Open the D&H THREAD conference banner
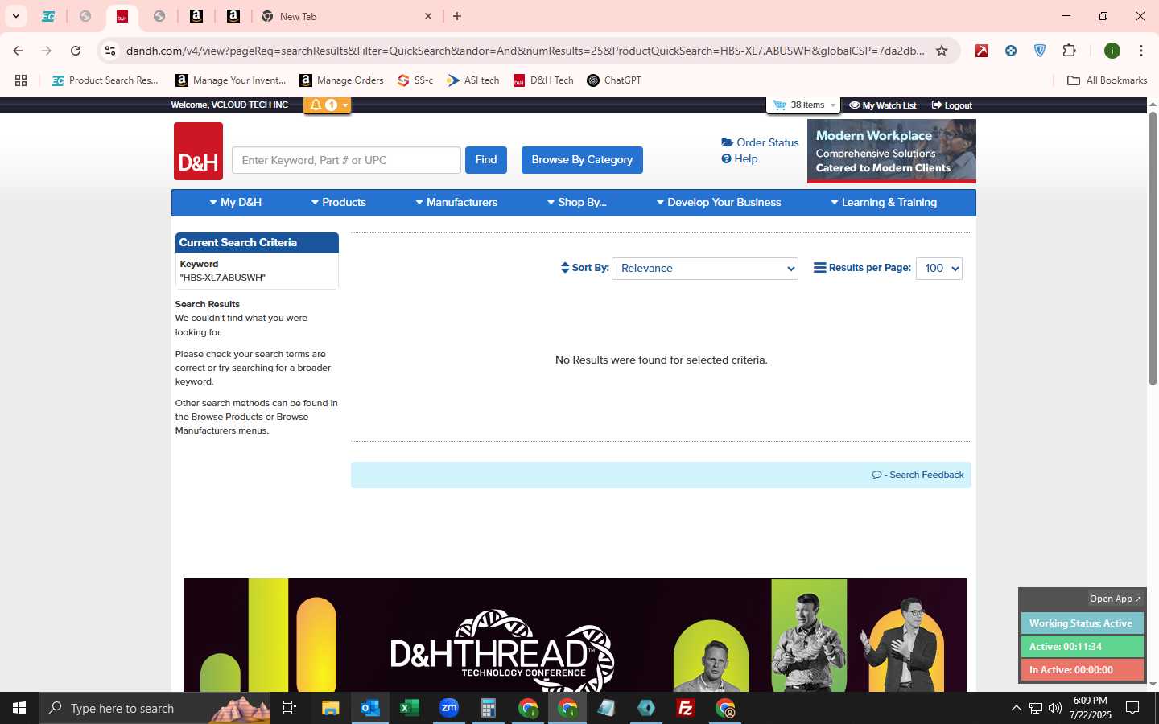The image size is (1159, 724). click(575, 635)
